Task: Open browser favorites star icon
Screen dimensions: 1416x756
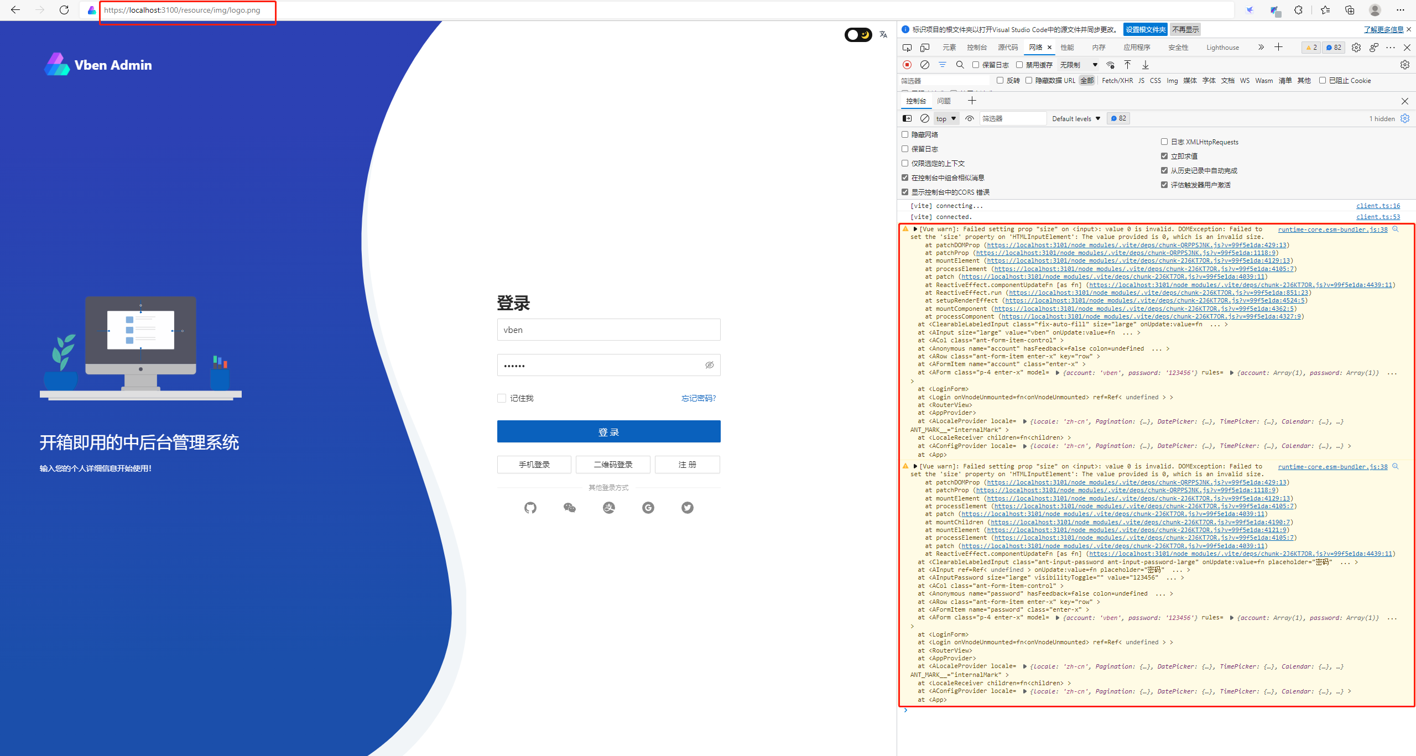Action: (1325, 10)
